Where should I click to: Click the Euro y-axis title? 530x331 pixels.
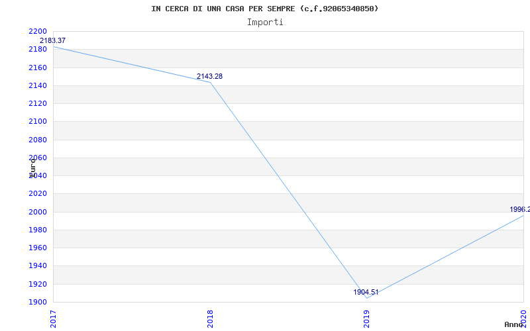click(32, 167)
